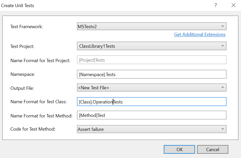241x158 pixels.
Task: Click the Test Framework dropdown arrow icon
Action: 223,26
